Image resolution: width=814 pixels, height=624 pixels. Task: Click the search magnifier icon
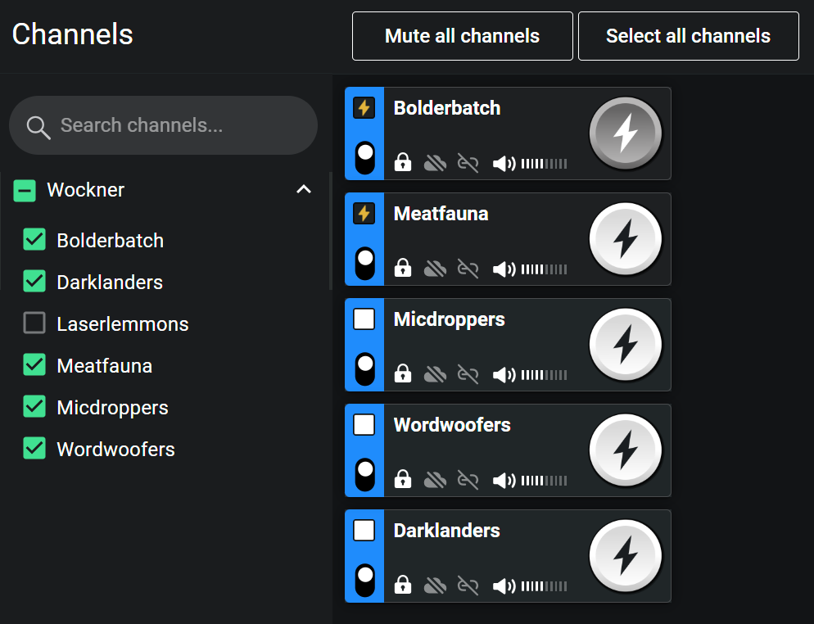coord(38,127)
